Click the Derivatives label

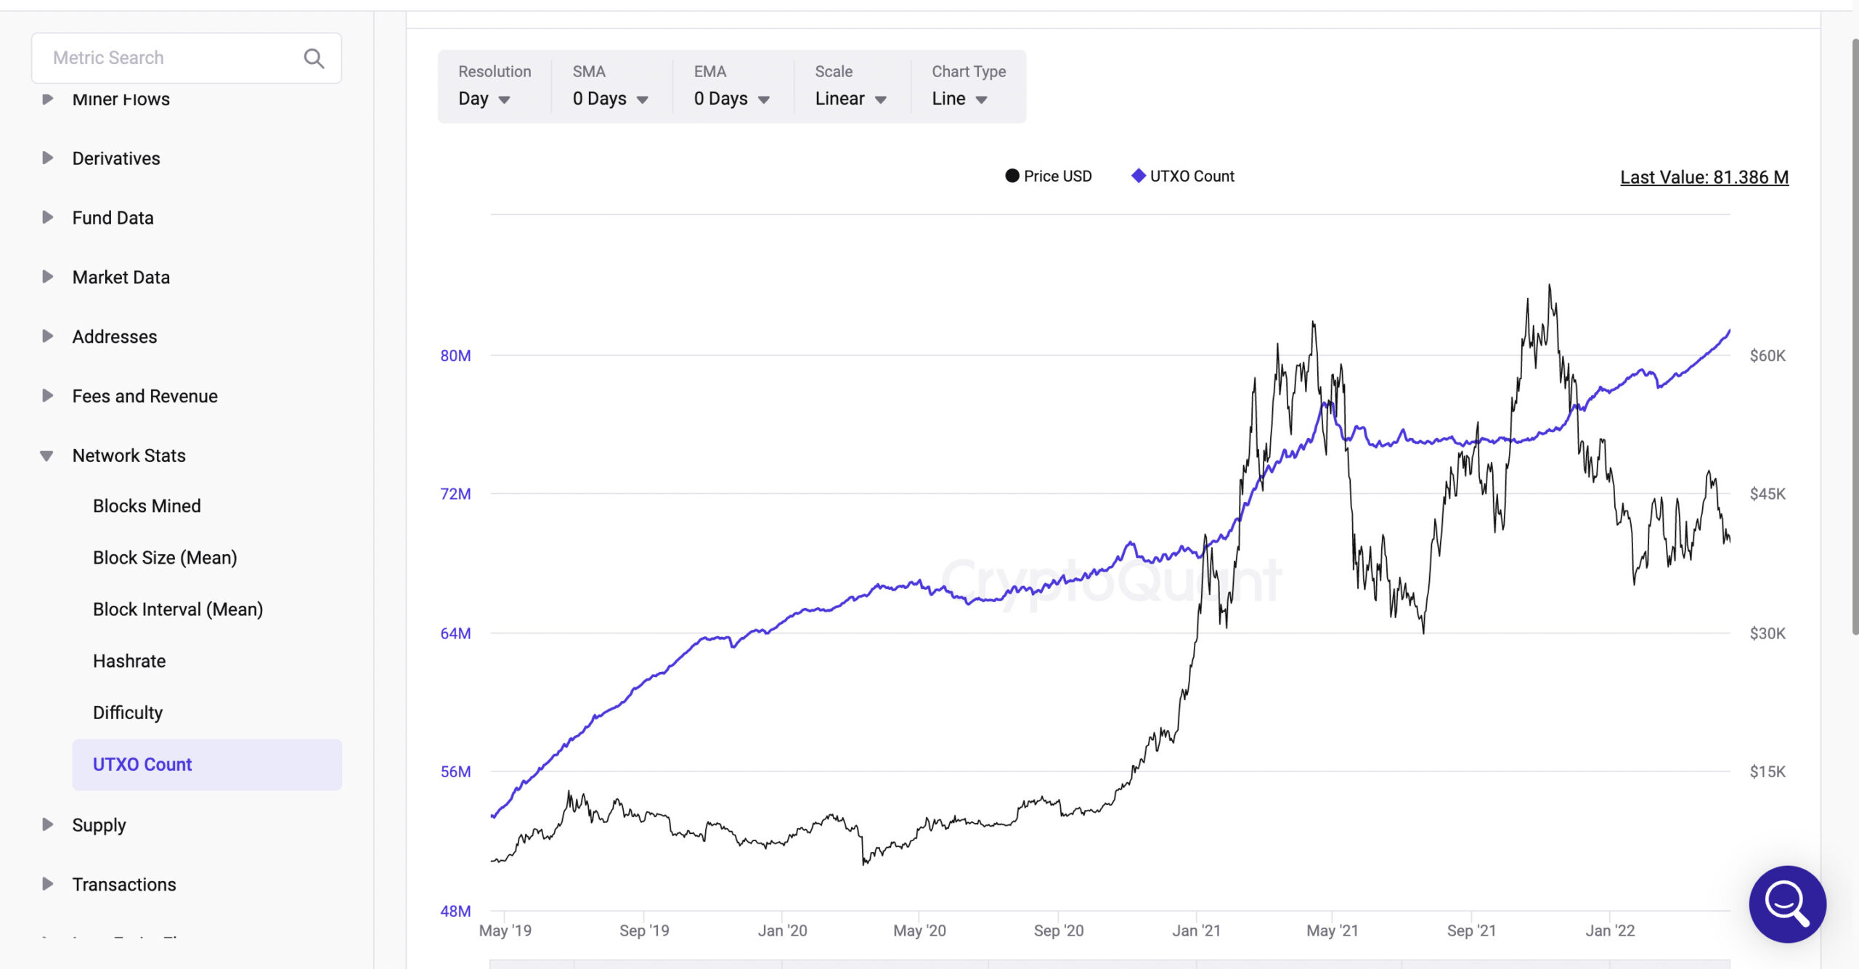click(x=116, y=158)
